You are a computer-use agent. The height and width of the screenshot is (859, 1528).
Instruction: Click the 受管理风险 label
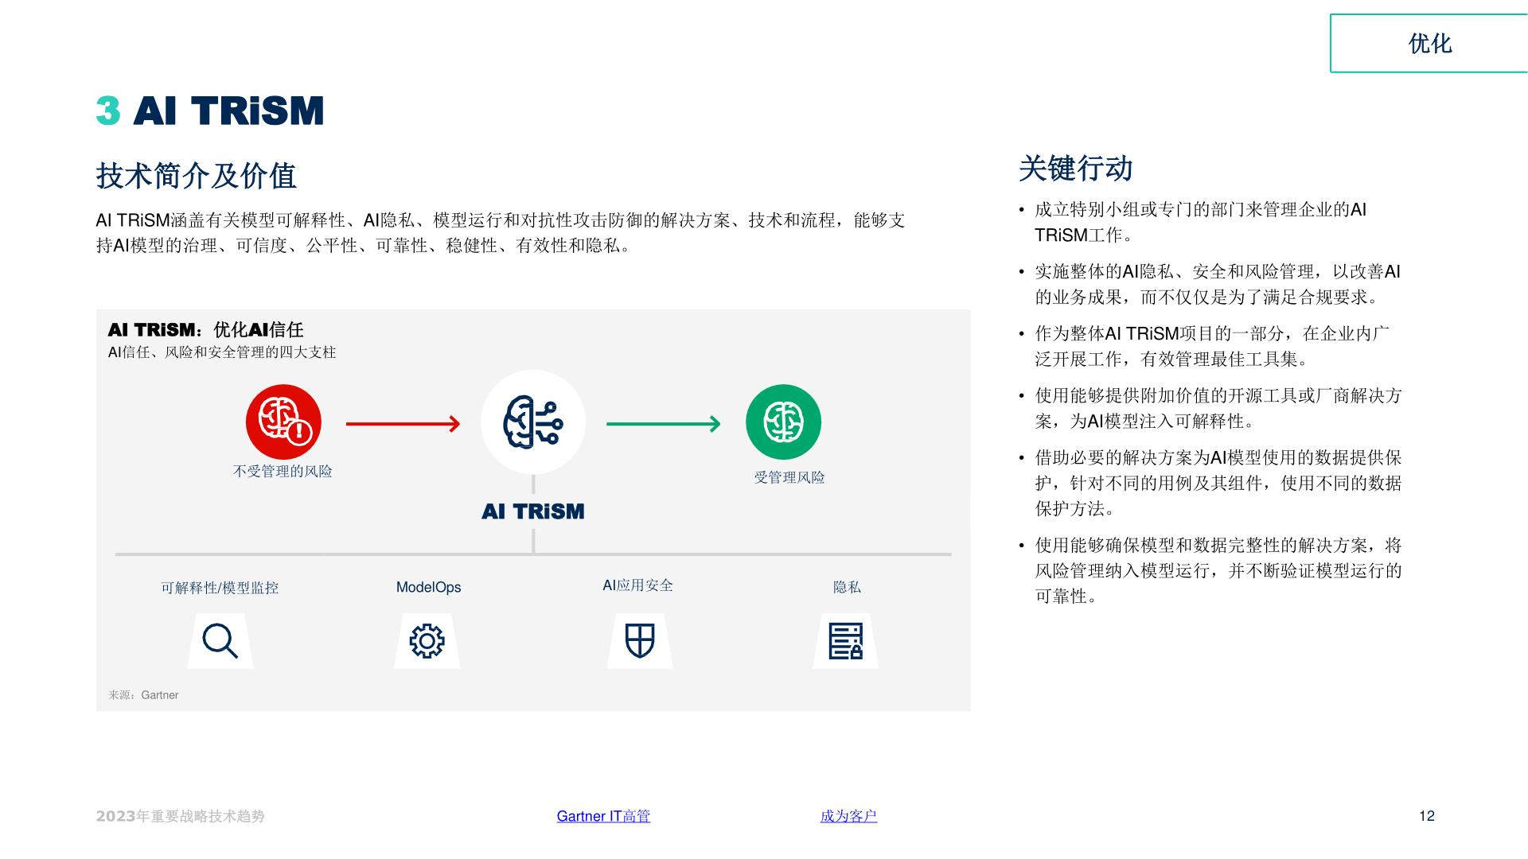click(x=789, y=478)
